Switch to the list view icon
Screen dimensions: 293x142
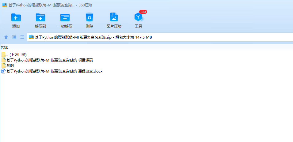click(22, 37)
